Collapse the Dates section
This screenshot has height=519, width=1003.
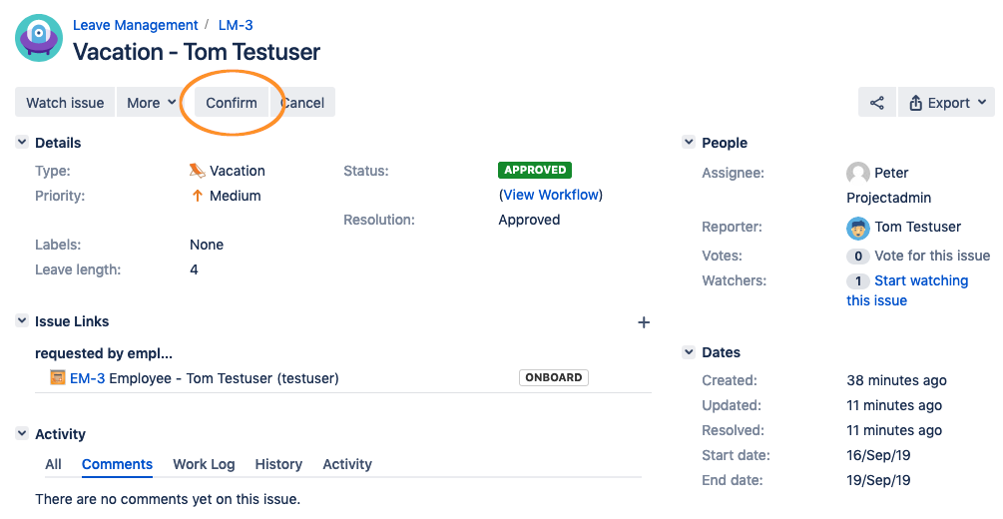689,352
